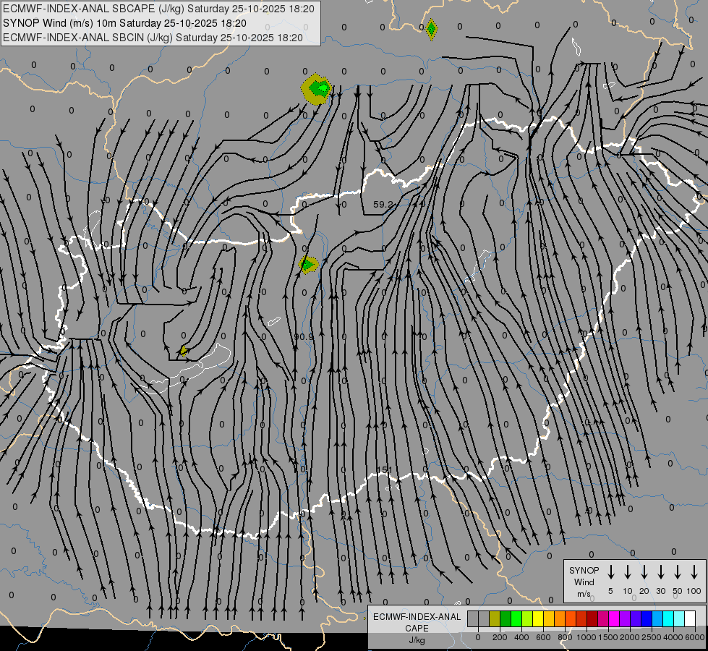Select the bright green swatch in the CAPE color bar
The height and width of the screenshot is (651, 708).
click(516, 618)
